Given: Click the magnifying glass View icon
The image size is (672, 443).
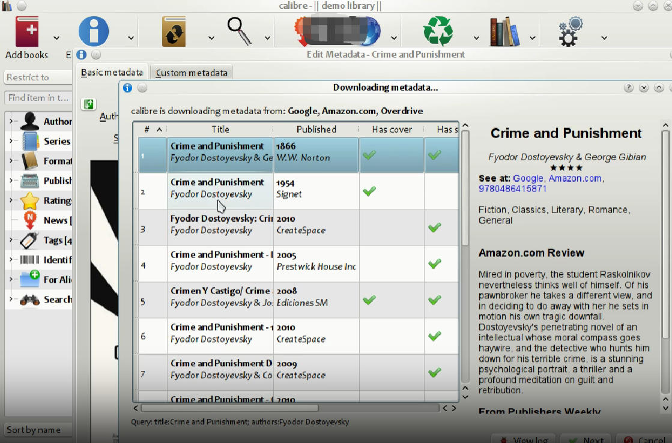Looking at the screenshot, I should click(239, 31).
